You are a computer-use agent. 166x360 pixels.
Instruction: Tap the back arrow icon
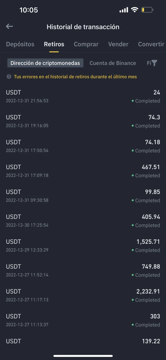(x=9, y=26)
